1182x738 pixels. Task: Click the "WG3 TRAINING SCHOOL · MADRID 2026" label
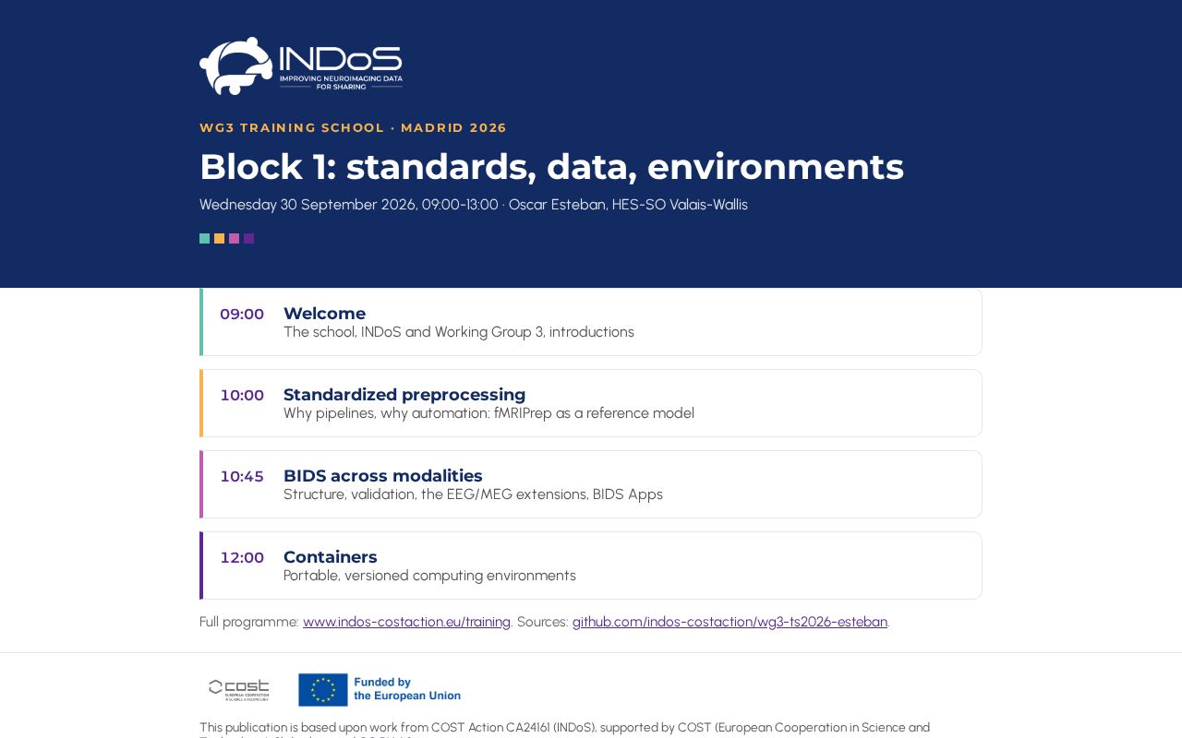tap(353, 128)
